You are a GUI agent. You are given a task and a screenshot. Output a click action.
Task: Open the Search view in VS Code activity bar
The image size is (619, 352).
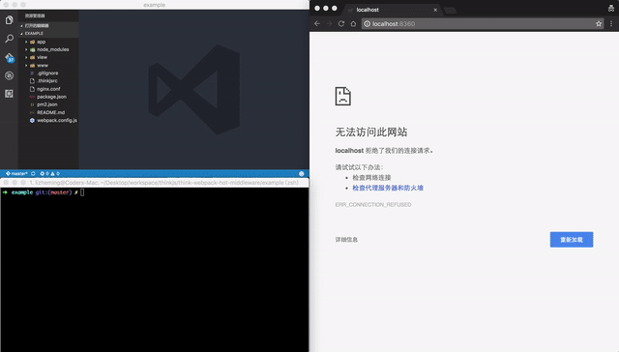(9, 39)
